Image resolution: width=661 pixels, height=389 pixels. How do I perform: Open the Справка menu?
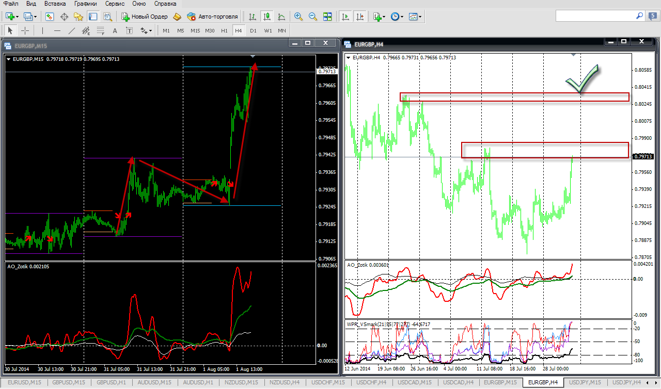pyautogui.click(x=165, y=4)
